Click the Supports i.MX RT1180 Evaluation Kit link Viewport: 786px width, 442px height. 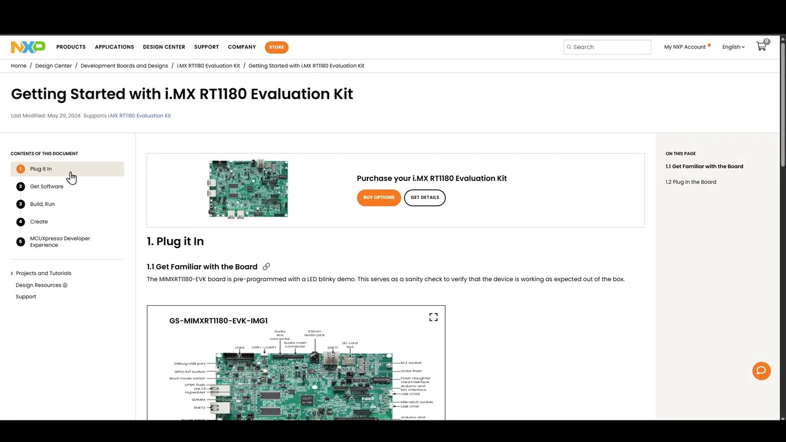(139, 115)
